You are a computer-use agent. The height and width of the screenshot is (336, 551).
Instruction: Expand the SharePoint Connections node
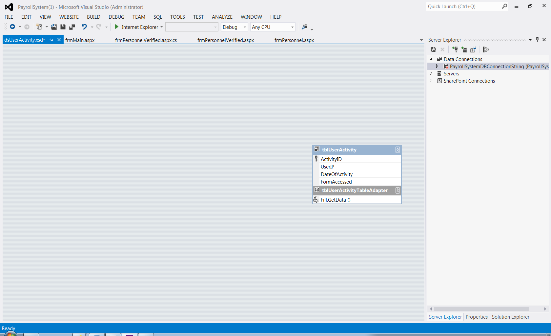(x=431, y=81)
